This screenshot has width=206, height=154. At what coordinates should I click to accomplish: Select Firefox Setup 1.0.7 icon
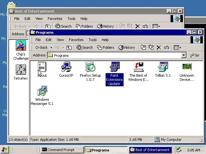point(90,67)
